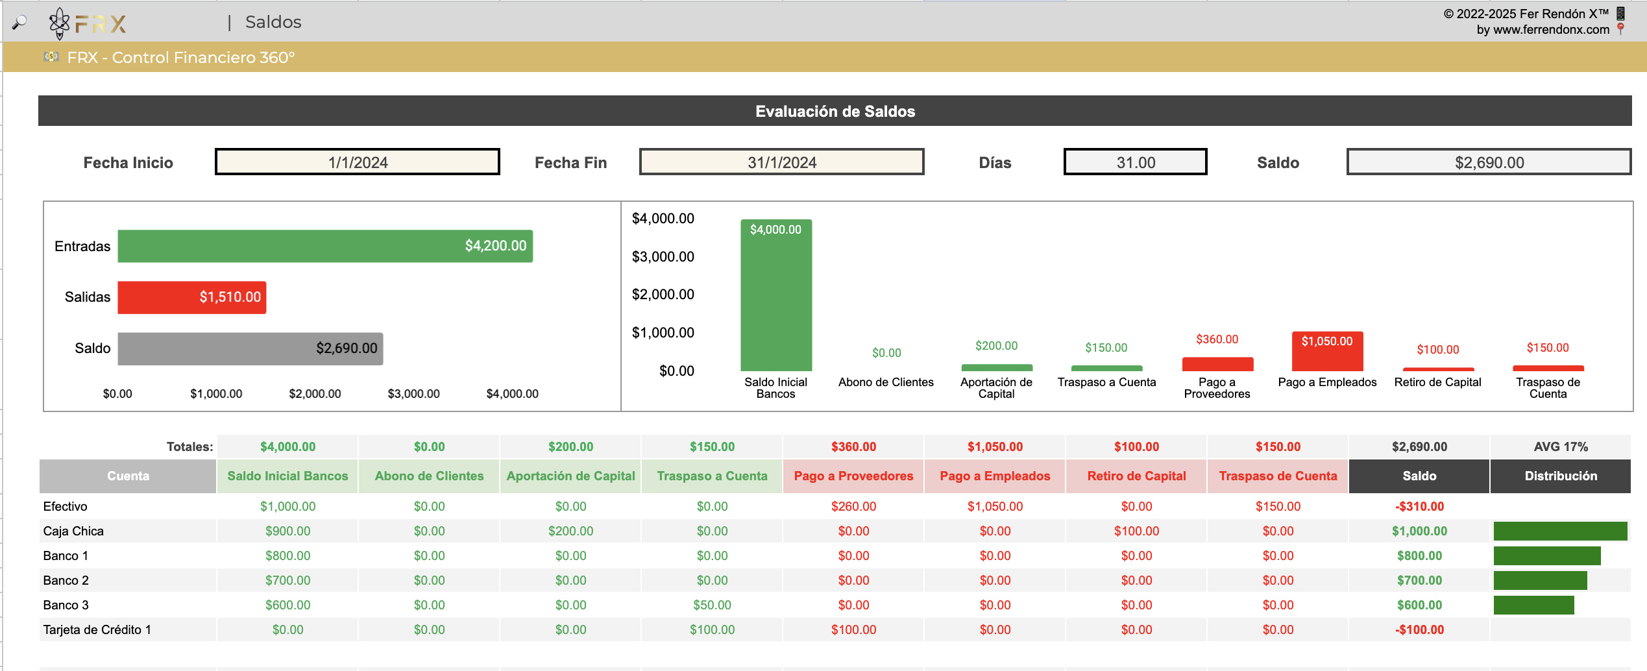Click Caja Chica distribution progress bar
The height and width of the screenshot is (671, 1647).
tap(1560, 531)
